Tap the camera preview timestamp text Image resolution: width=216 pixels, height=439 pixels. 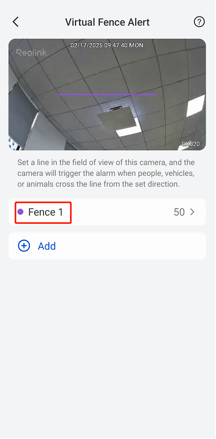[x=106, y=45]
